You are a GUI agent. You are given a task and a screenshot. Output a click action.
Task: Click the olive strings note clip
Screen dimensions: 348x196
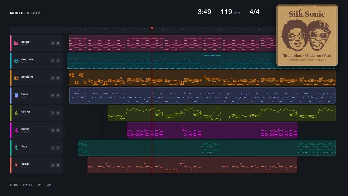pos(221,113)
